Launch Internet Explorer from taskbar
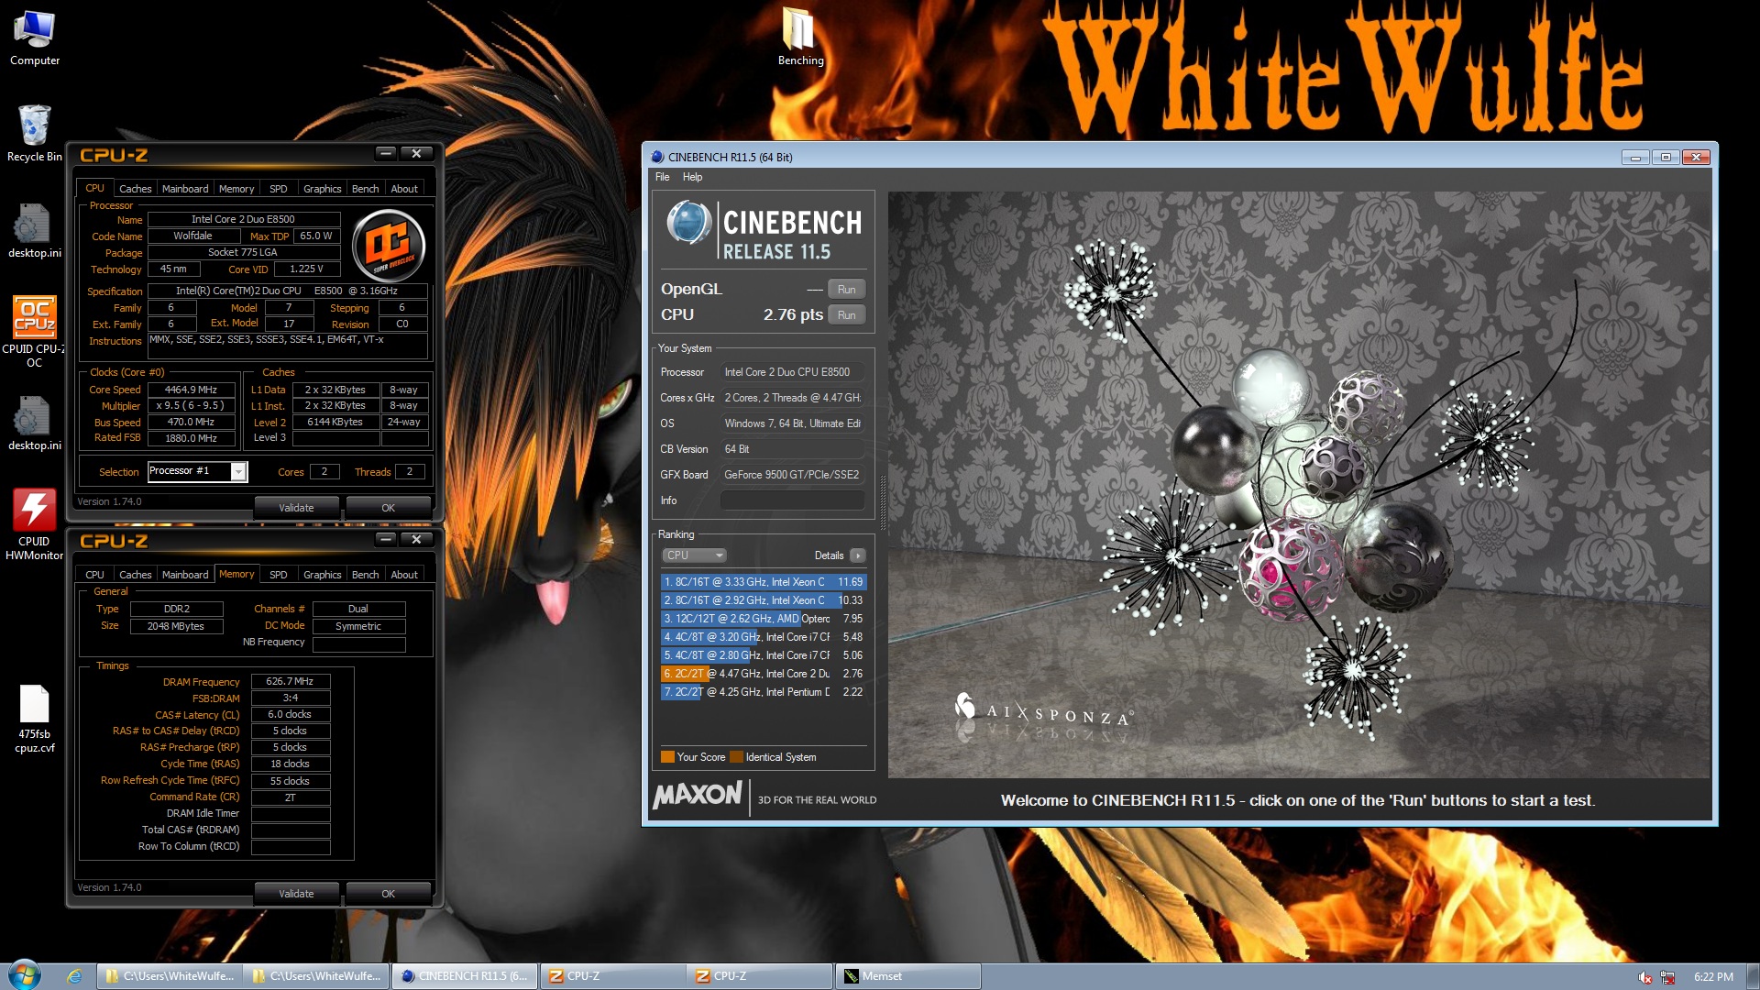The width and height of the screenshot is (1760, 990). coord(74,976)
